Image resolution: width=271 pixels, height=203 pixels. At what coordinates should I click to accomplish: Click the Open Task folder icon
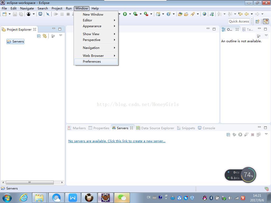[186, 14]
